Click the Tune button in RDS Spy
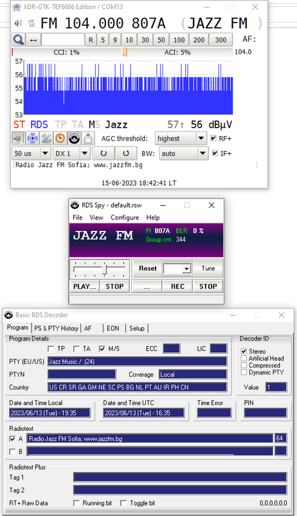Screen dimensions: 297x516 pos(208,268)
